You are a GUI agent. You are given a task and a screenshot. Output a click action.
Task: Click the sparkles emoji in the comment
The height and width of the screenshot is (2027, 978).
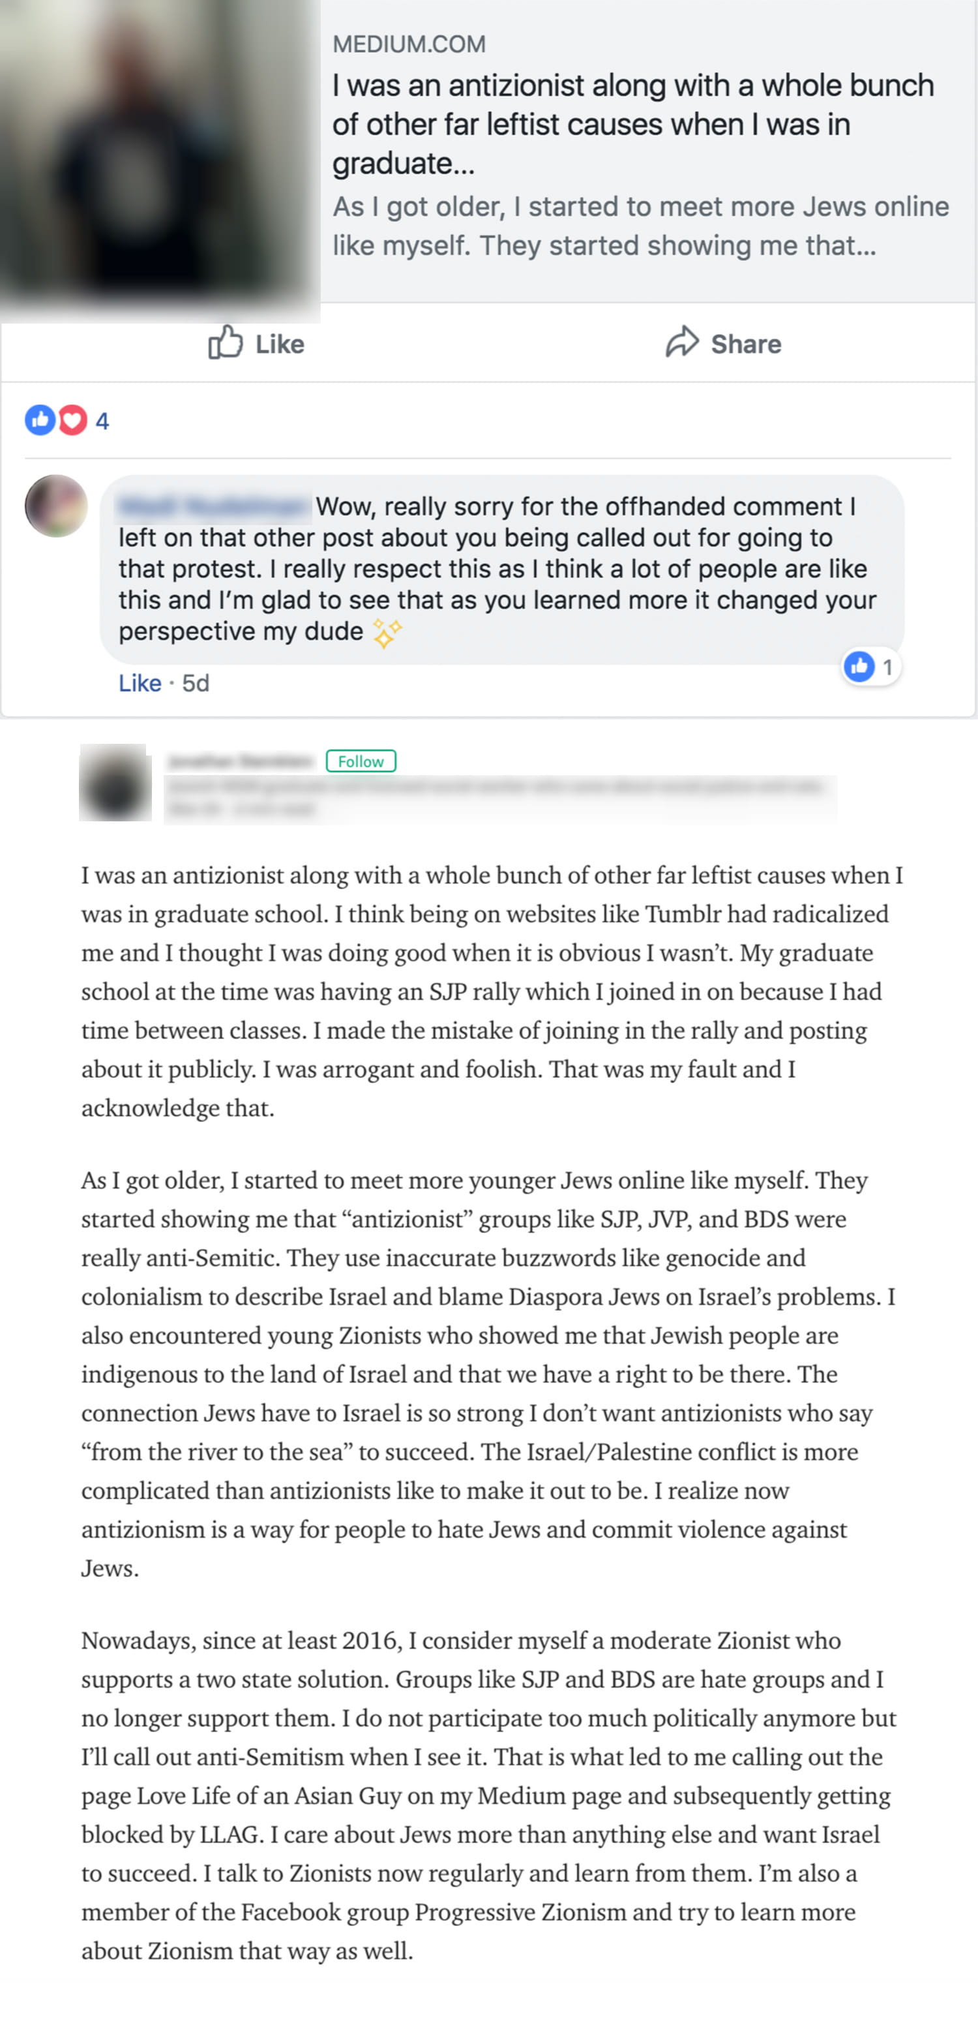click(x=387, y=632)
